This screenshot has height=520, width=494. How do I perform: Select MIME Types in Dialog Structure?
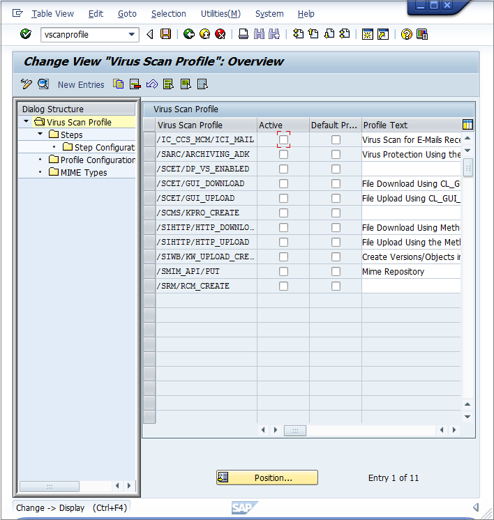coord(83,172)
